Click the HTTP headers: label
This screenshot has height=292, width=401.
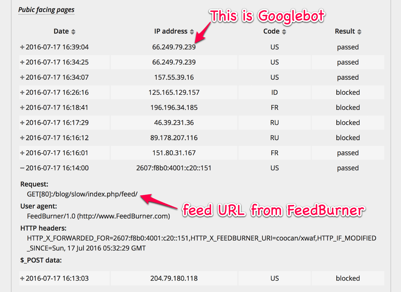(x=43, y=228)
